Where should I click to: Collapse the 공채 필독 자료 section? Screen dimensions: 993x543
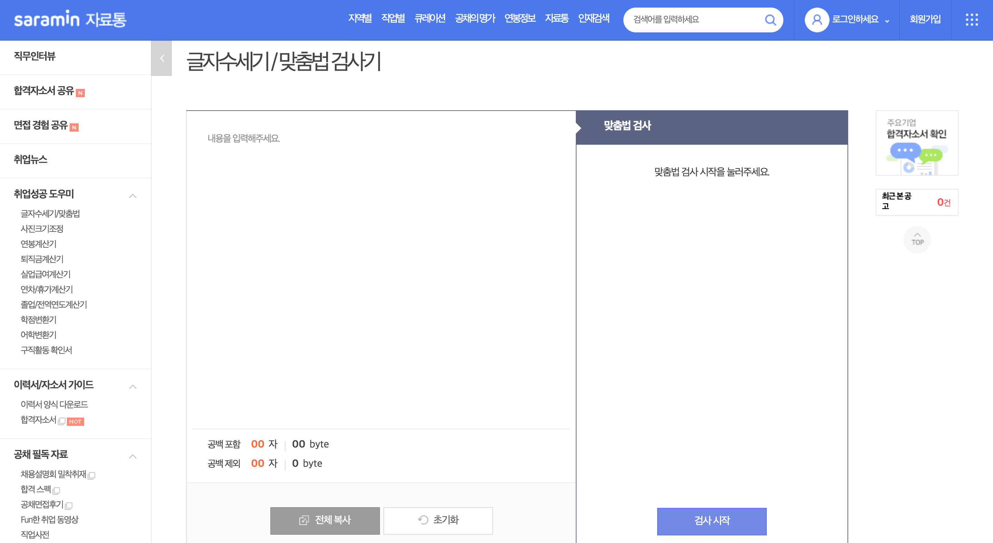(133, 456)
